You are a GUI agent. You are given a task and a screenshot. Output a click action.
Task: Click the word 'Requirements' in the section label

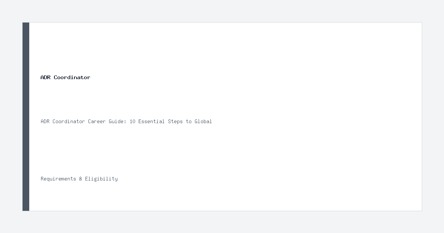click(58, 179)
